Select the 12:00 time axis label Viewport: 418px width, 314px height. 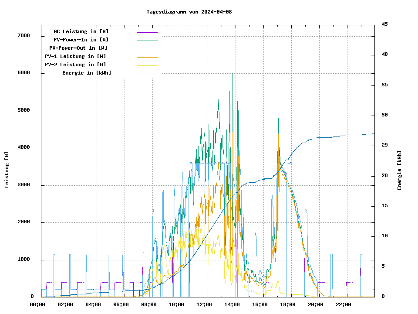tap(204, 304)
